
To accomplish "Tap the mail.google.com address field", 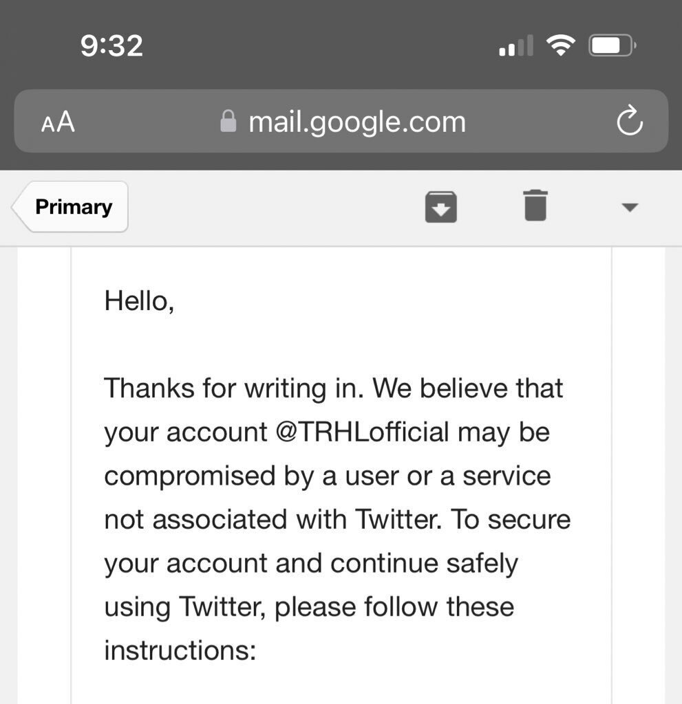I will coord(356,122).
